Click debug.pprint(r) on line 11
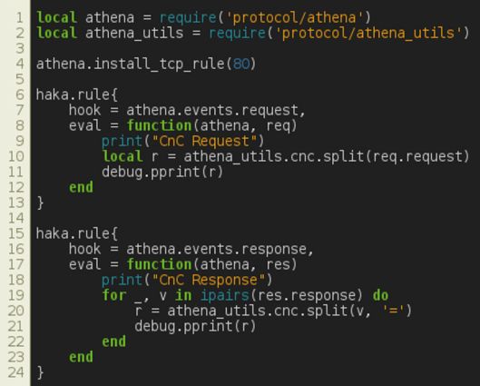480x386 pixels. tap(162, 173)
